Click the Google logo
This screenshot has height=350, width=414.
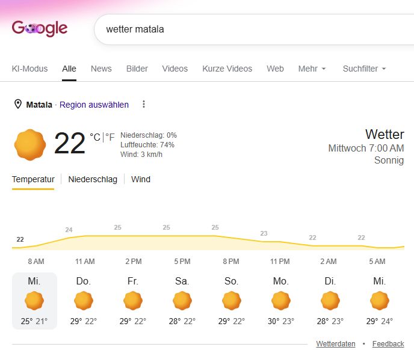(x=40, y=28)
